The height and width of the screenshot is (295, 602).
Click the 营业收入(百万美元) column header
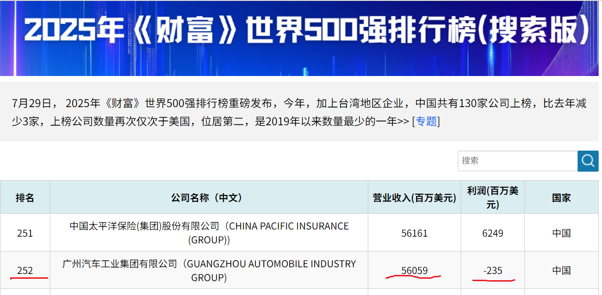pos(415,197)
